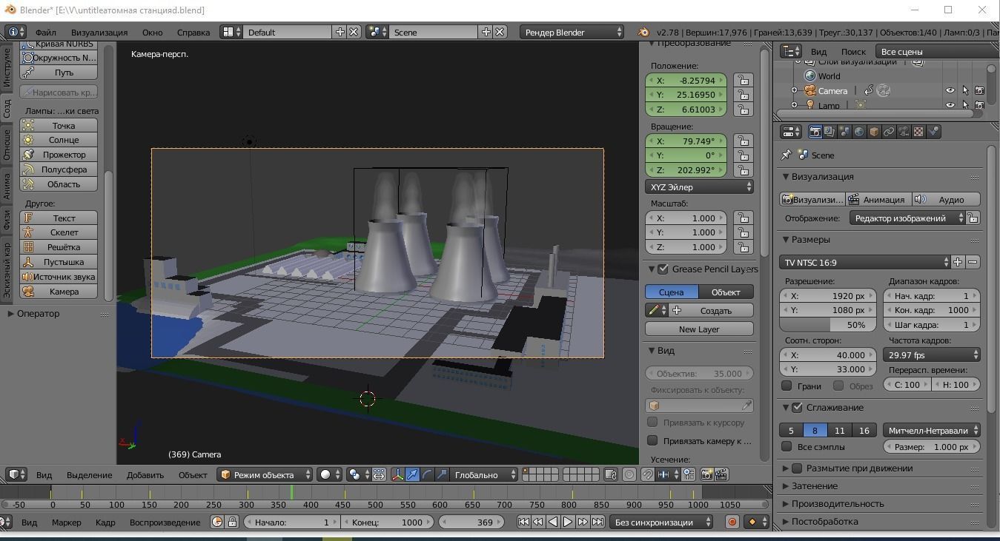The width and height of the screenshot is (1000, 541).
Task: Open the Render Layers properties tab
Action: 830,132
